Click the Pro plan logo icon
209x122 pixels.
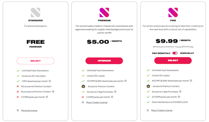tap(173, 13)
